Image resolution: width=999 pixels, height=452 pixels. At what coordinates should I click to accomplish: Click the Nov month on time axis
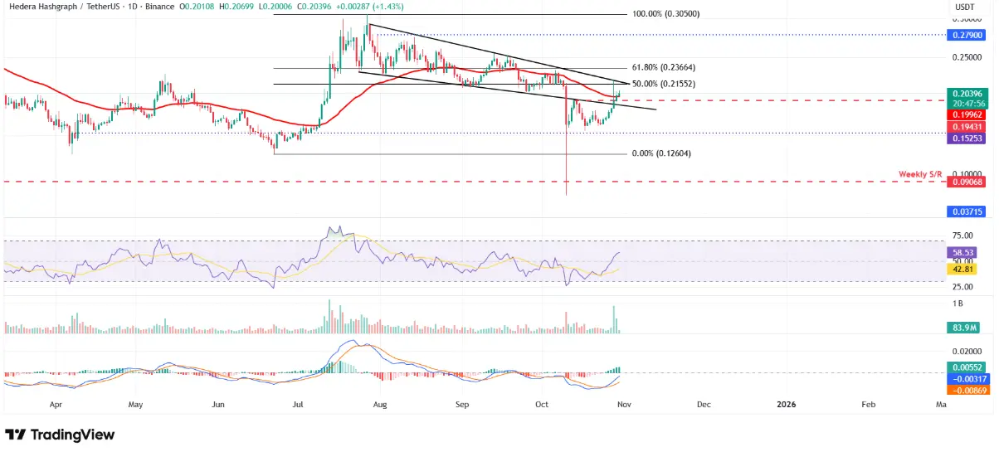click(x=623, y=405)
